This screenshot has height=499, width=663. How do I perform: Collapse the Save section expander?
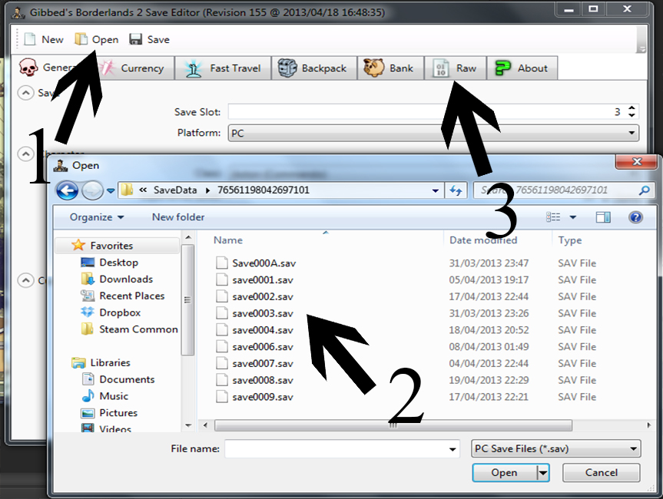(x=25, y=93)
